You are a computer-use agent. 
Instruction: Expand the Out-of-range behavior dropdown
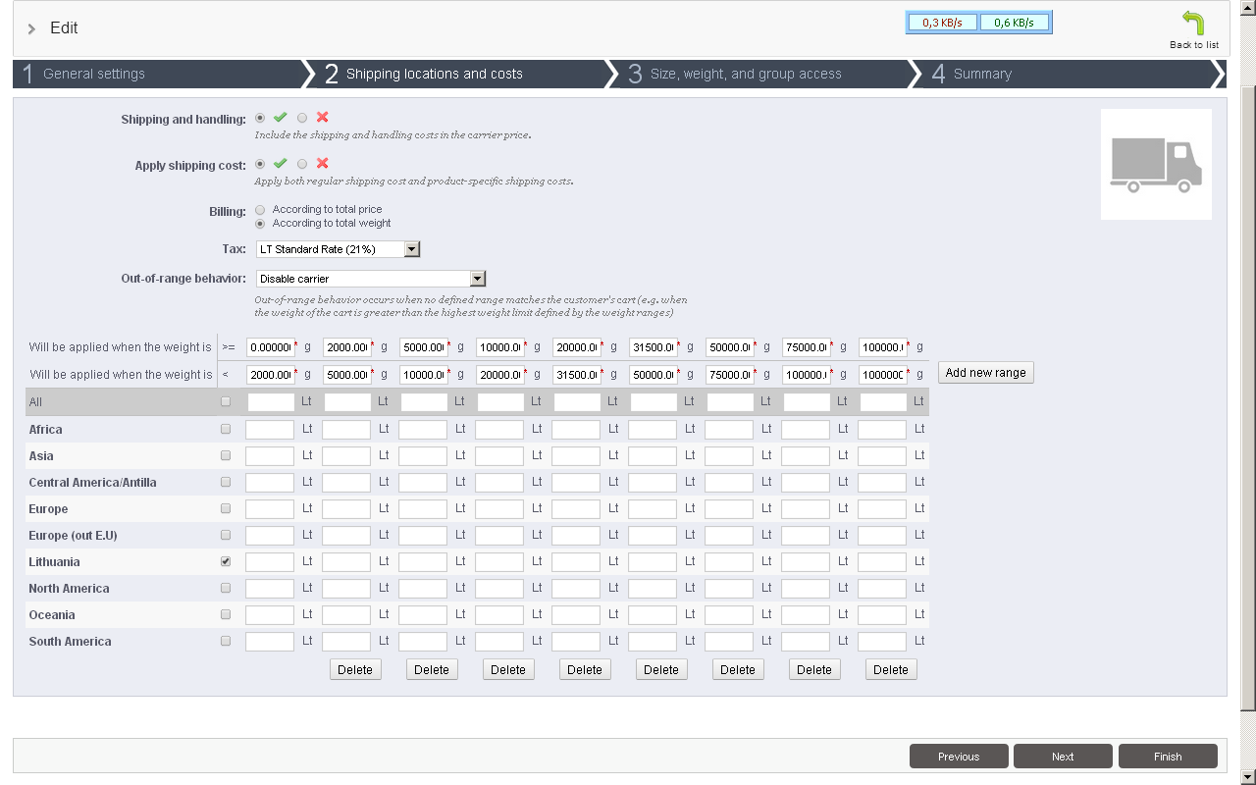(371, 279)
